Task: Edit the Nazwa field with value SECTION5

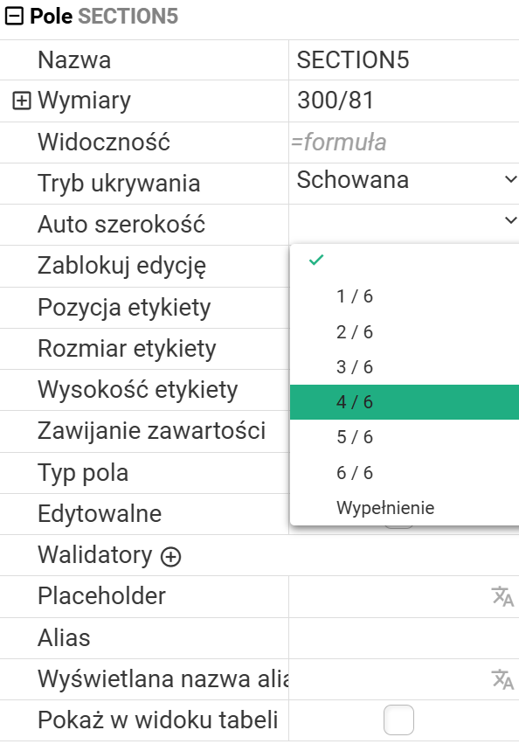Action: 404,60
